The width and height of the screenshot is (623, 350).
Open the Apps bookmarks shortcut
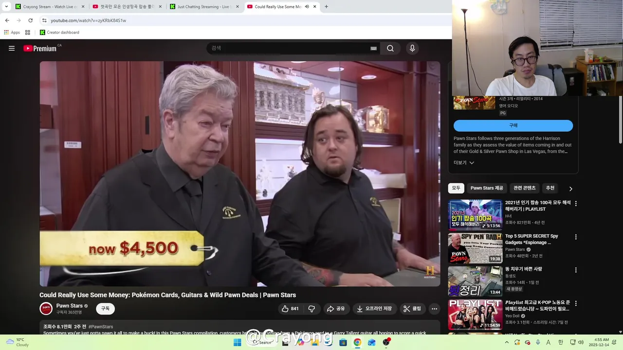(12, 33)
